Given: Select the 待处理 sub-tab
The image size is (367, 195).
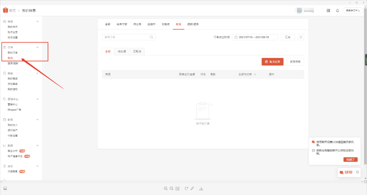Looking at the screenshot, I should pos(122,51).
